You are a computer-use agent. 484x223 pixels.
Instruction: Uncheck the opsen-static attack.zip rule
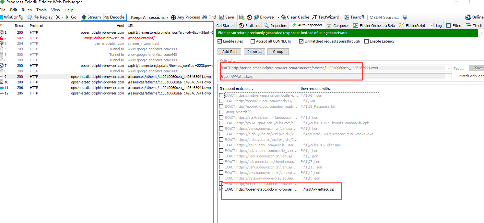point(221,189)
